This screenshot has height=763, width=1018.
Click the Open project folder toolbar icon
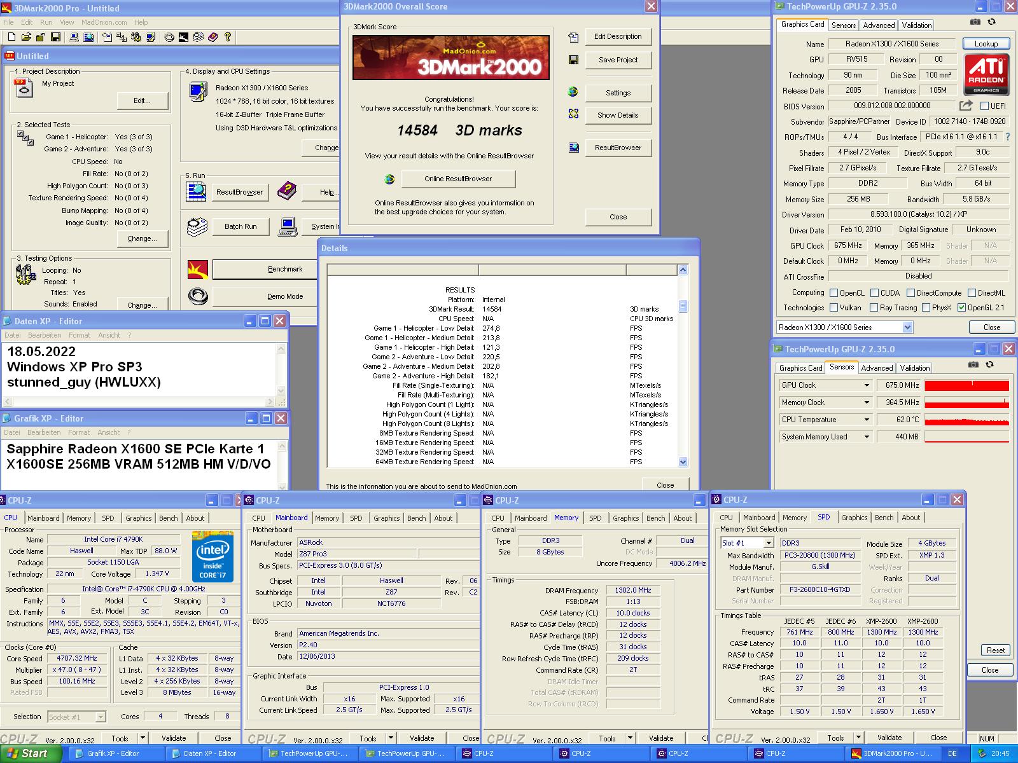click(x=26, y=38)
